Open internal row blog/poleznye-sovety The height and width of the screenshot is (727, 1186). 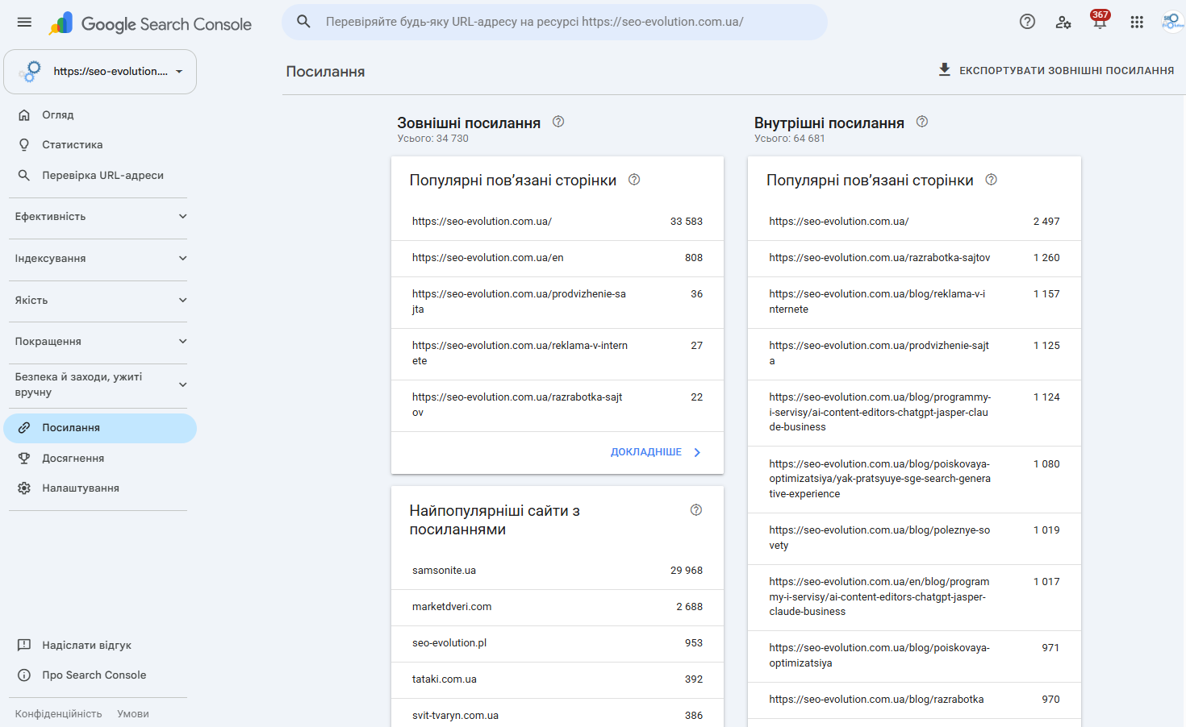[x=914, y=538]
